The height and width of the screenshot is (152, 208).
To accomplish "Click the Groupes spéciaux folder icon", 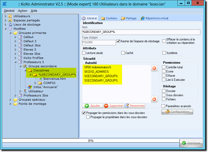I will point(15,100).
